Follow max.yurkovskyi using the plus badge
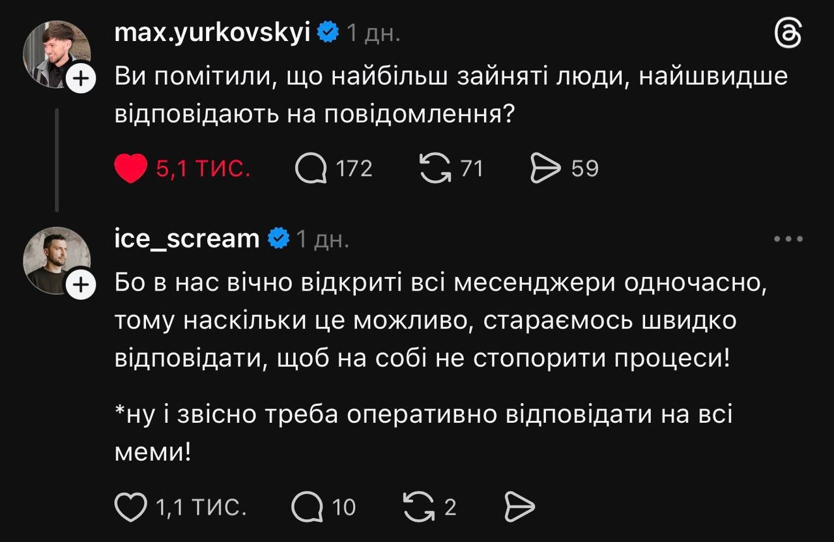The image size is (834, 542). (x=81, y=79)
